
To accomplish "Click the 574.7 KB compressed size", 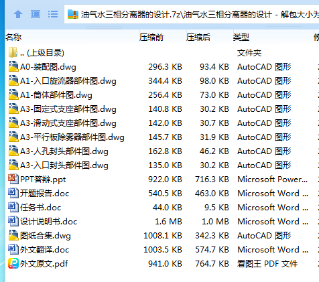I will tap(212, 250).
